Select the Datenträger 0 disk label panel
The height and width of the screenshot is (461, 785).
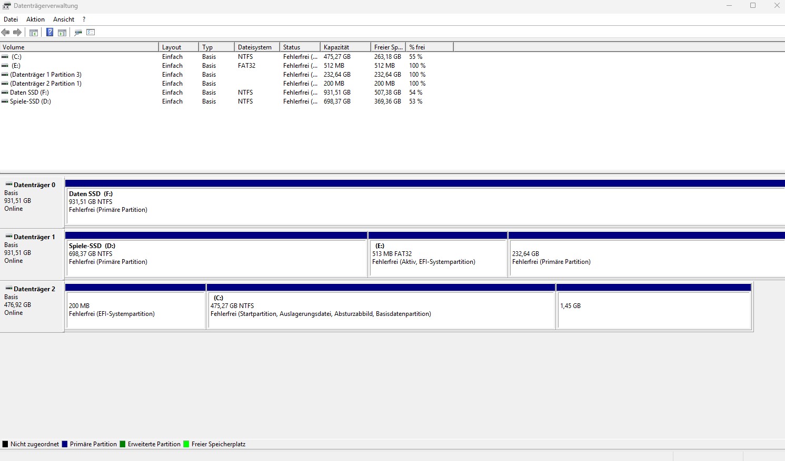32,202
